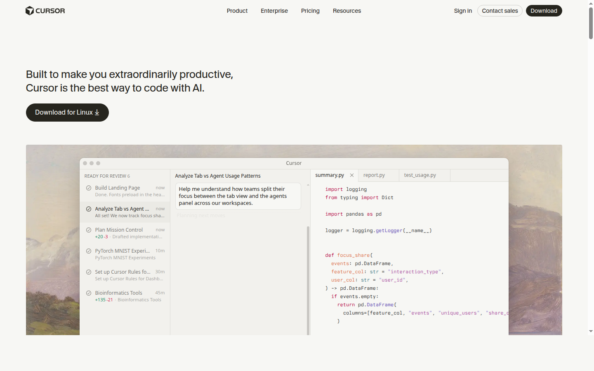Viewport: 594px width, 371px height.
Task: Click the completed checkmark beside Build Landing Page
Action: 88,188
